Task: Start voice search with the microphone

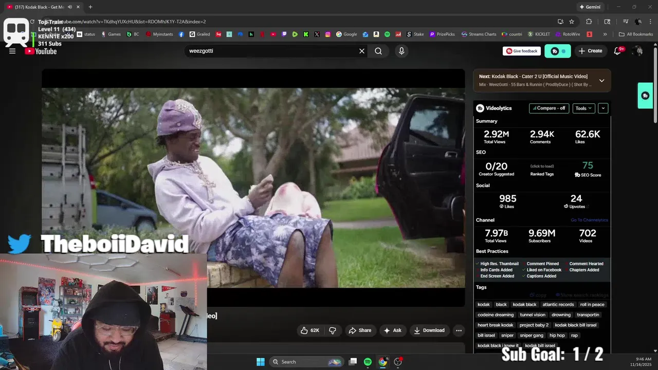Action: click(401, 51)
